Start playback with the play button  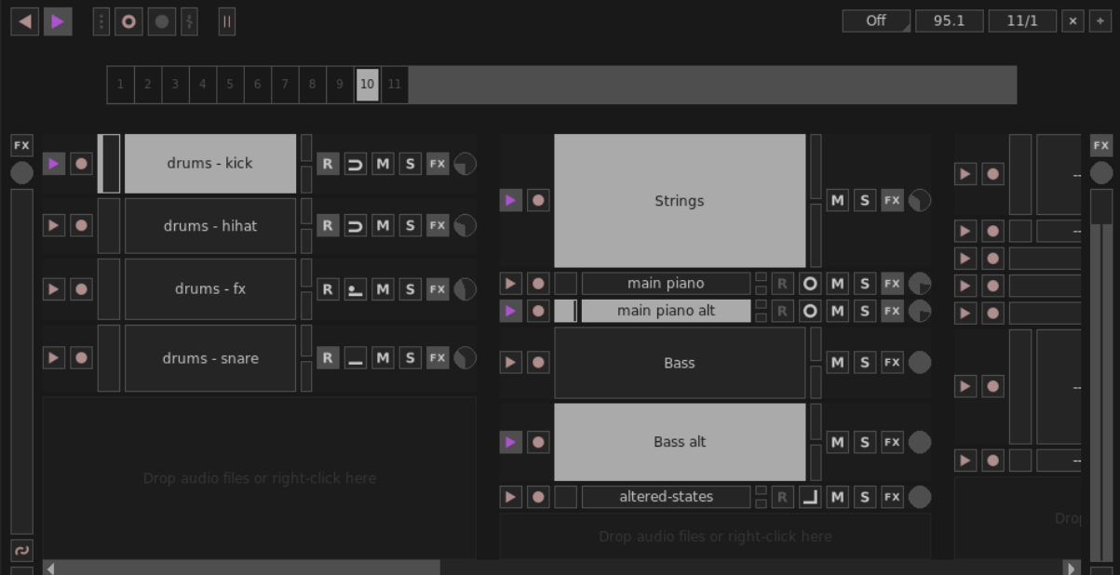click(57, 21)
